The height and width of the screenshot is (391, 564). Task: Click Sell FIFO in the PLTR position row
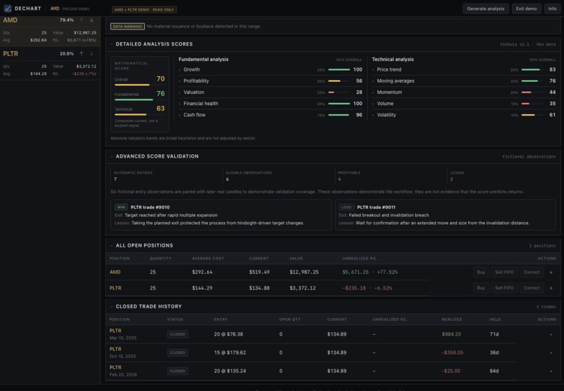504,288
